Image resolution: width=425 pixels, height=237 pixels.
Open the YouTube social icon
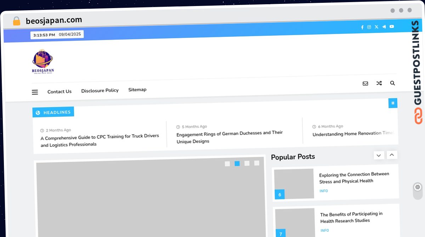392,27
